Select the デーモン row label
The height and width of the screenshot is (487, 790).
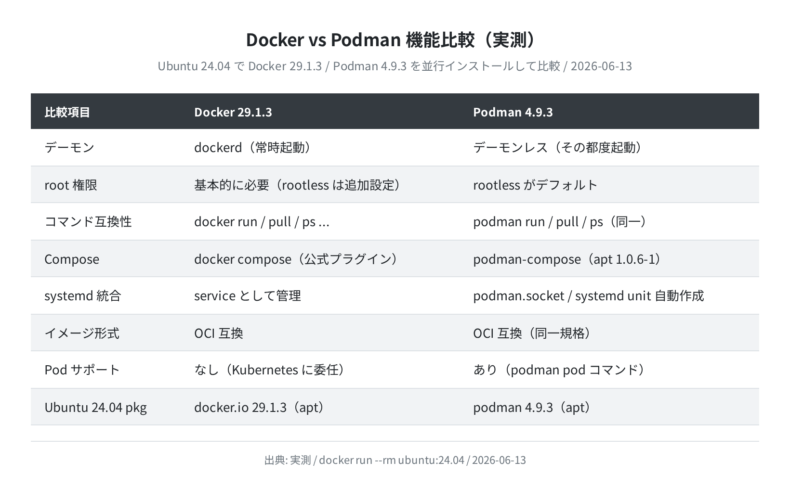click(x=69, y=147)
